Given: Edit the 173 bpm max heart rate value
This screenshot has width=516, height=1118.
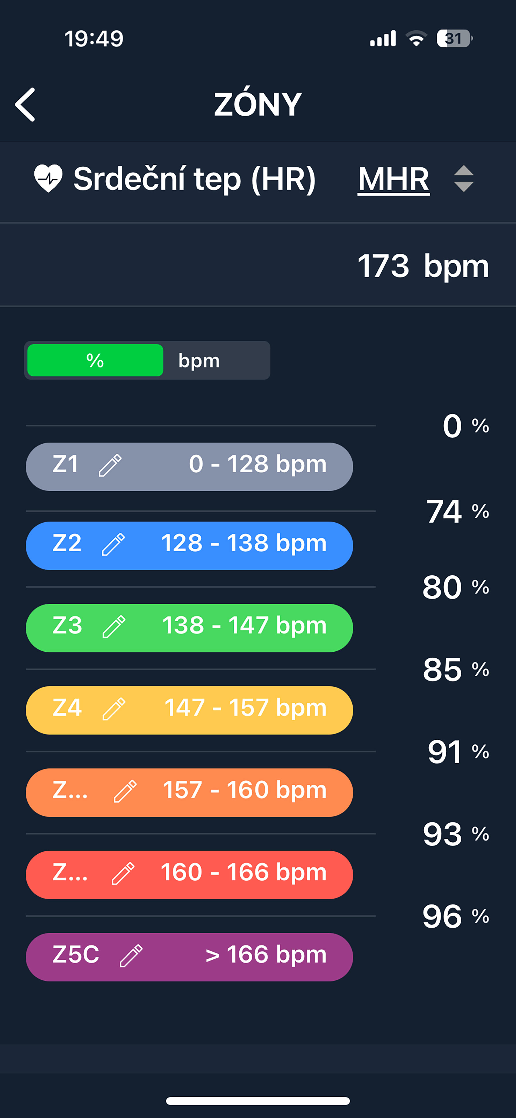Looking at the screenshot, I should click(423, 266).
